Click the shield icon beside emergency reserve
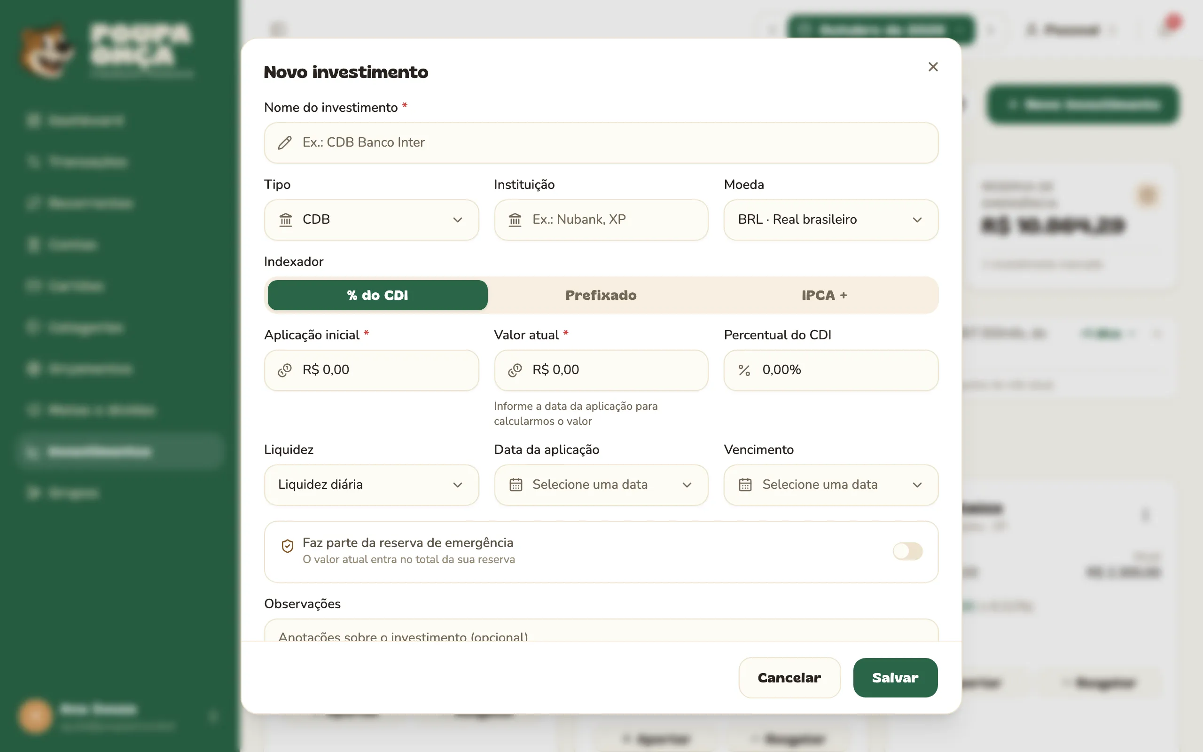The height and width of the screenshot is (752, 1203). pyautogui.click(x=287, y=546)
